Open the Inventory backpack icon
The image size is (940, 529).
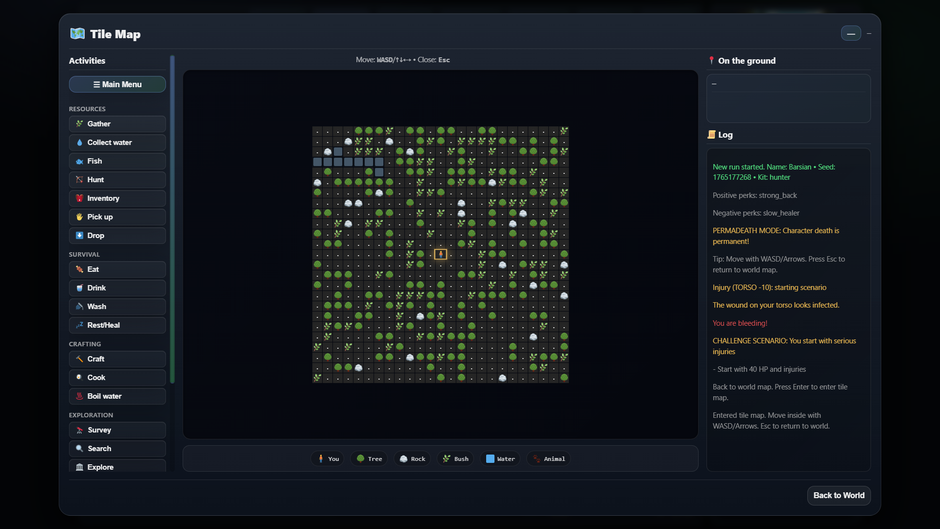pyautogui.click(x=80, y=198)
